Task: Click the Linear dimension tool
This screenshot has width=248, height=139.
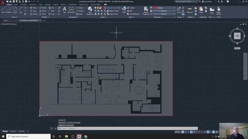Action: point(79,8)
